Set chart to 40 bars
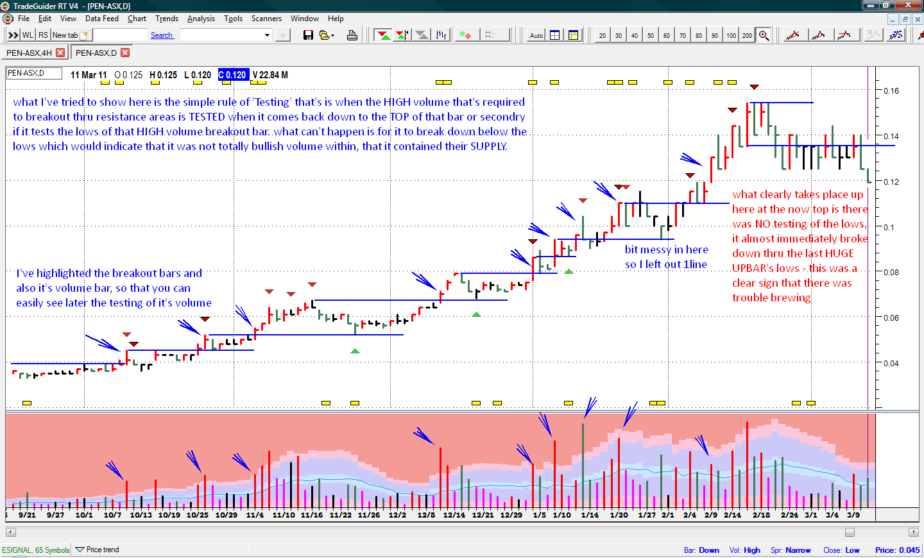Screen dimensions: 924x558 (x=635, y=35)
